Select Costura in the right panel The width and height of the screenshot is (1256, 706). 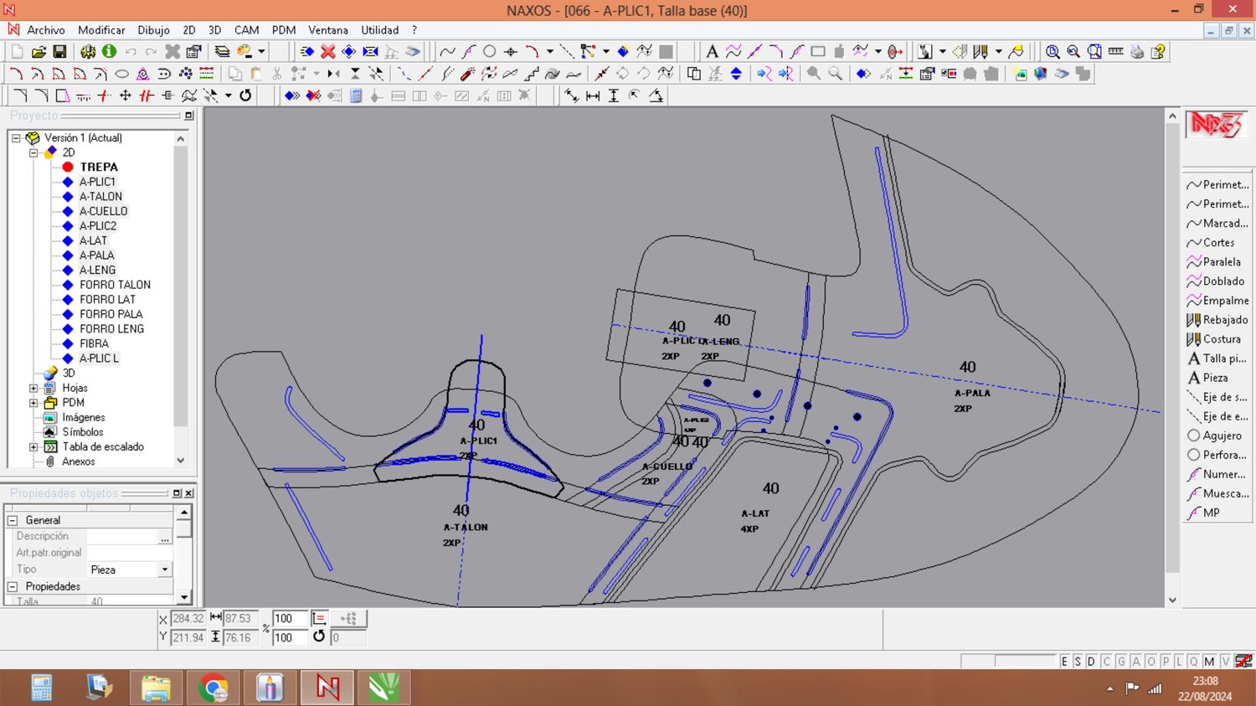click(1221, 339)
